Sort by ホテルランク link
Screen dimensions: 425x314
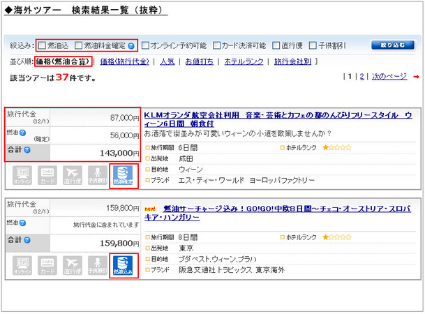(244, 62)
